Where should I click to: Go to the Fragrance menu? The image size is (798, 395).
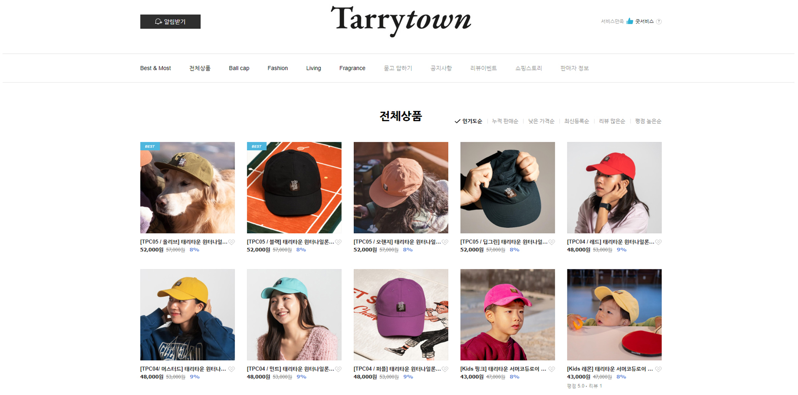(x=352, y=68)
